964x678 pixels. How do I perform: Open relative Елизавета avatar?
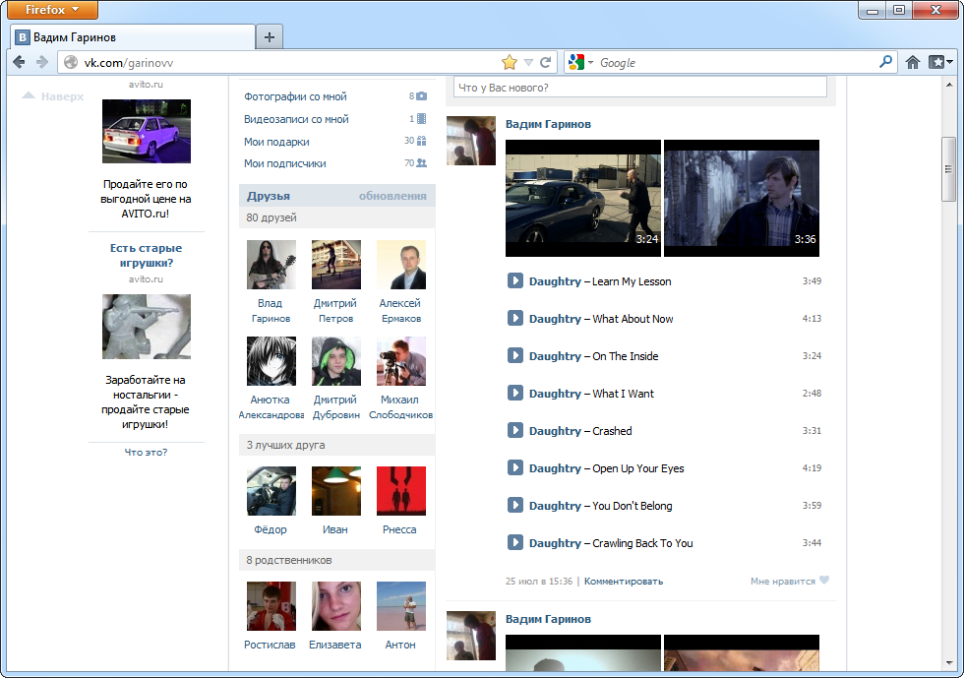click(336, 606)
